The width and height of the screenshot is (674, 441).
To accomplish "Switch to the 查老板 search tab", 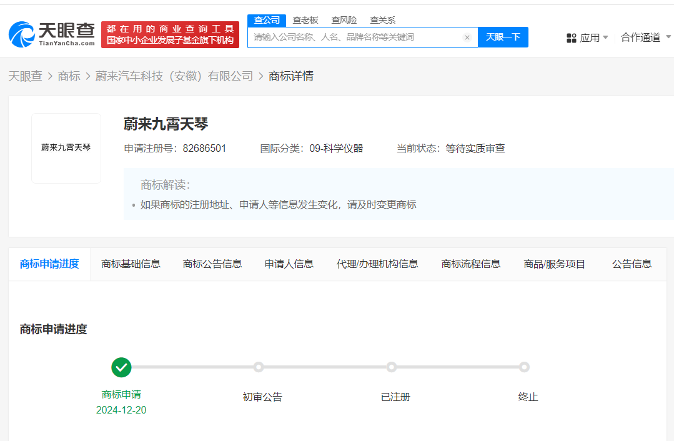I will 305,20.
